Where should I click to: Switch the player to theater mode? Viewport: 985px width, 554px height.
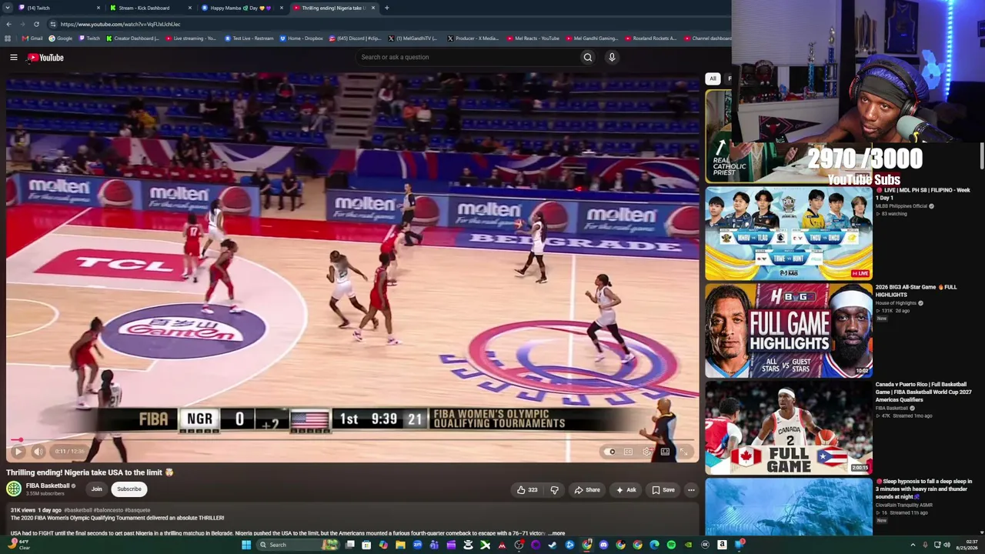(666, 452)
